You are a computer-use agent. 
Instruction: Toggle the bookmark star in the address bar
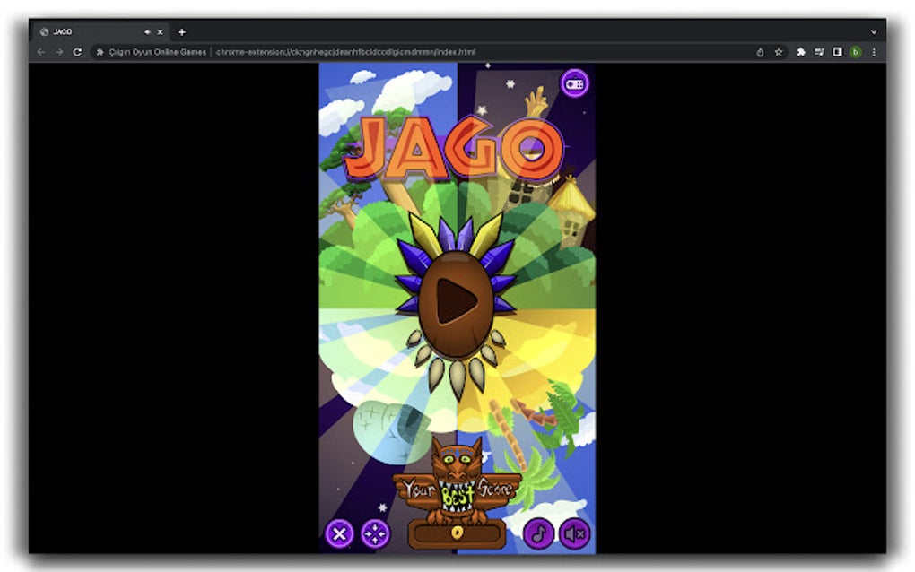778,52
